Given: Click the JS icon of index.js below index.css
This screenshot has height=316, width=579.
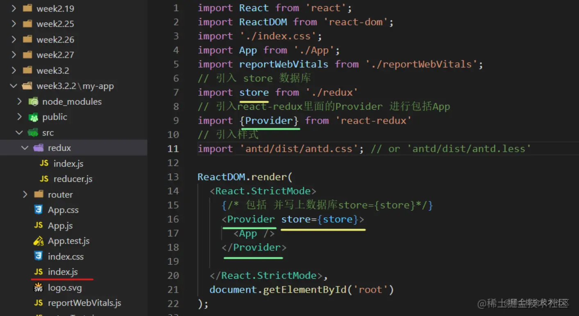Looking at the screenshot, I should [x=39, y=272].
